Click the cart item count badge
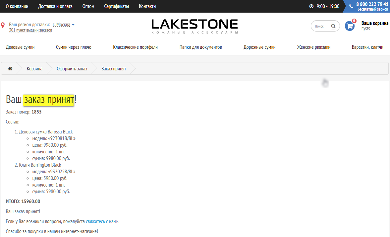This screenshot has width=390, height=237. click(x=354, y=21)
